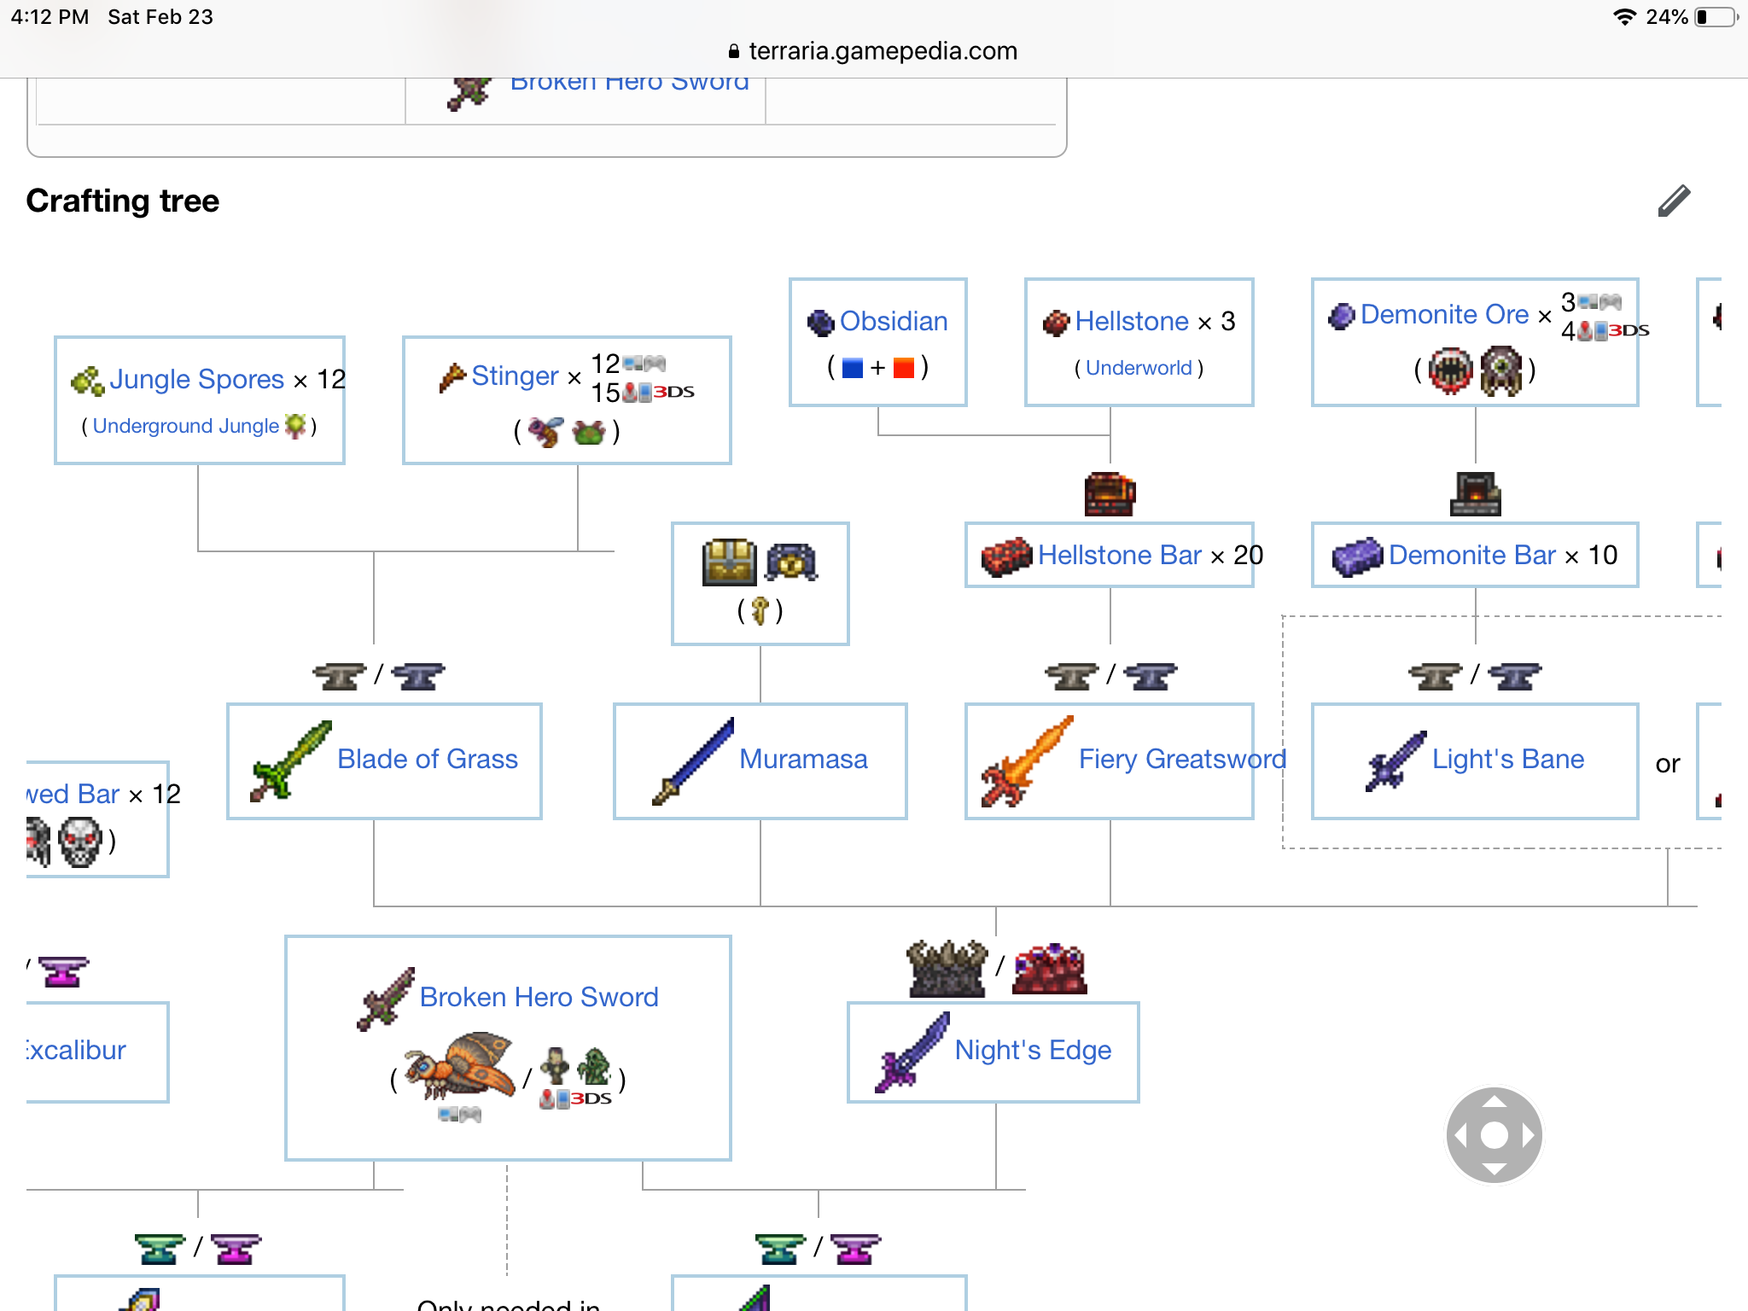Screen dimensions: 1748x1311
Task: Open the Hellstone Bar link
Action: (x=1120, y=555)
